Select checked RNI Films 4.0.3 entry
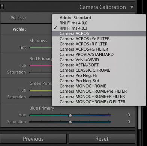Screen dimensions: 147x146 (x=99, y=28)
